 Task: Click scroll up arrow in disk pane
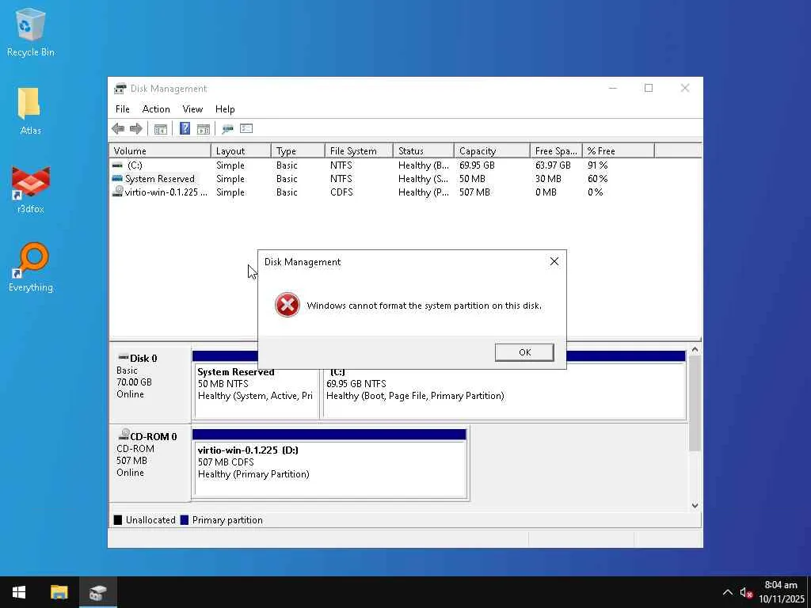[695, 350]
